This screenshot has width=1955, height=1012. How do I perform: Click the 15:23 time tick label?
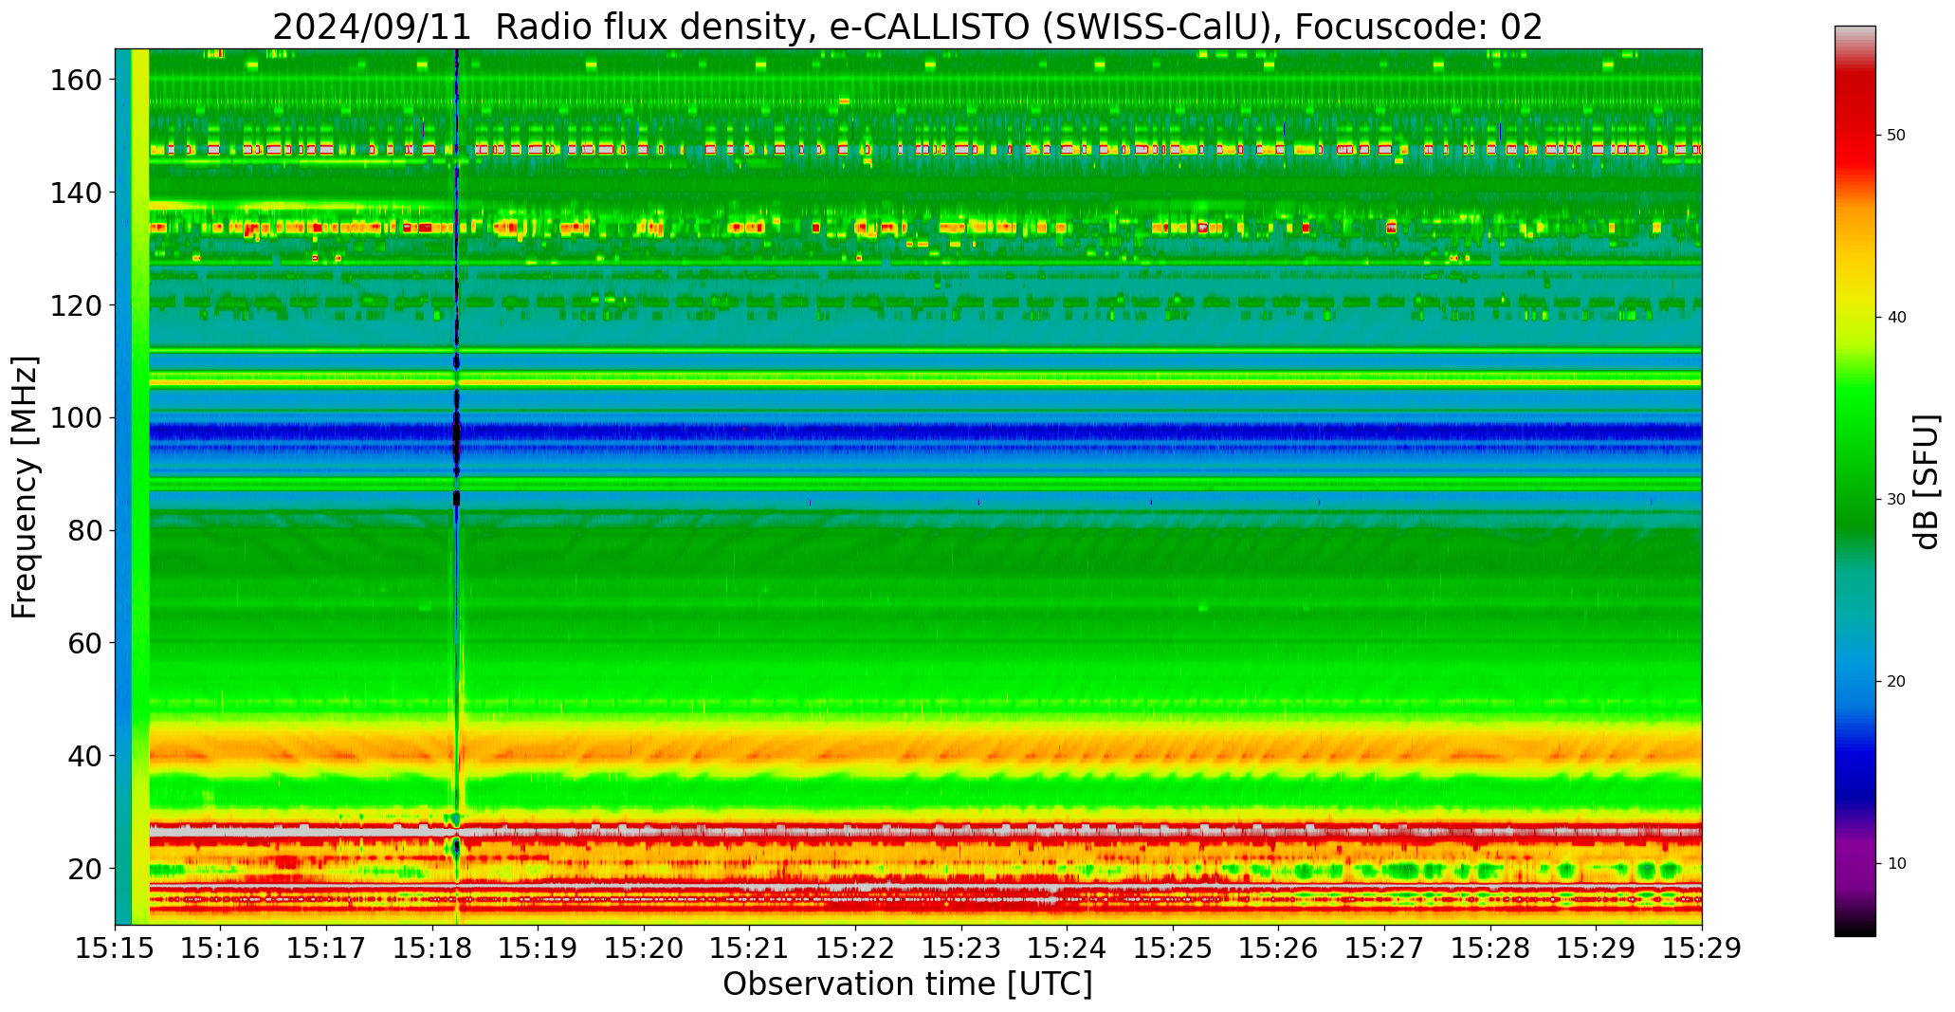961,948
